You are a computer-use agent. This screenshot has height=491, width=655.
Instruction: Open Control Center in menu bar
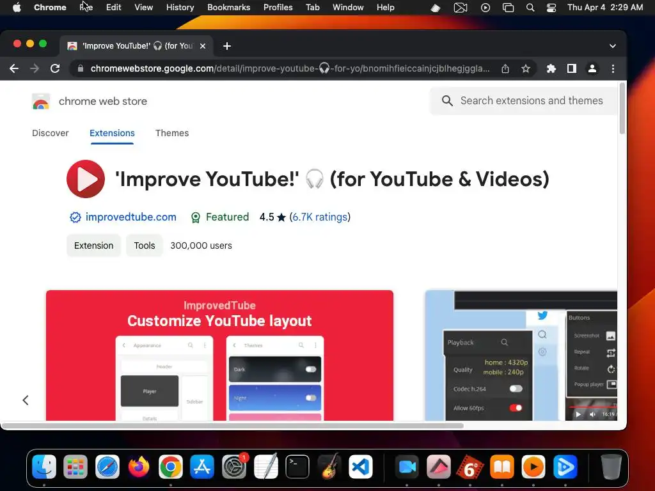point(551,7)
